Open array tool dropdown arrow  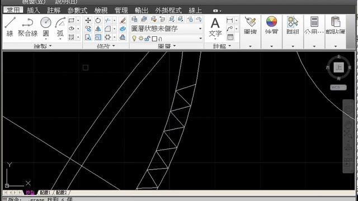(x=114, y=37)
